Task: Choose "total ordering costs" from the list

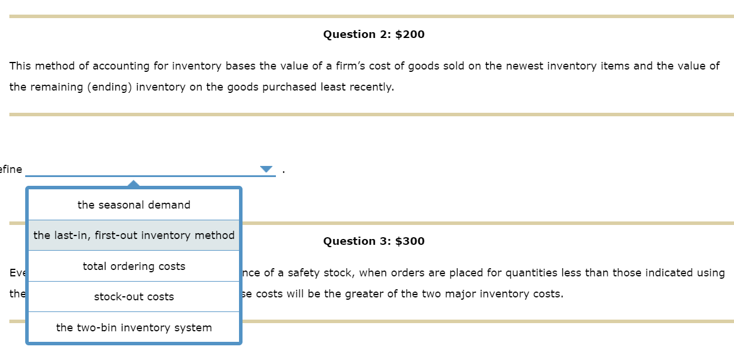Action: [134, 266]
